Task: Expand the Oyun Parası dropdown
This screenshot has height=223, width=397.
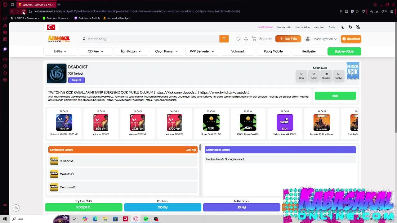Action: (167, 51)
